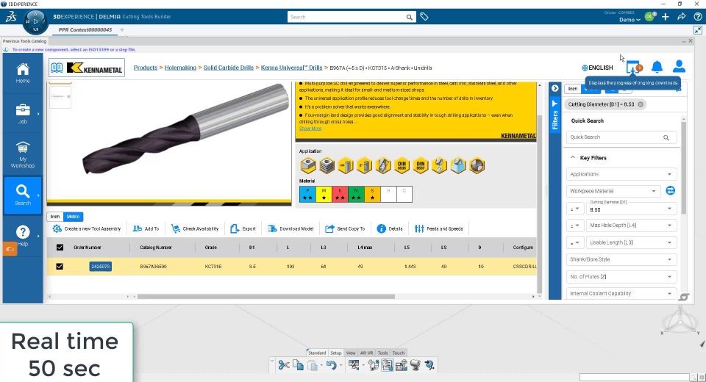Click the cut scissors icon in bottom toolbar
The height and width of the screenshot is (382, 706).
click(284, 365)
